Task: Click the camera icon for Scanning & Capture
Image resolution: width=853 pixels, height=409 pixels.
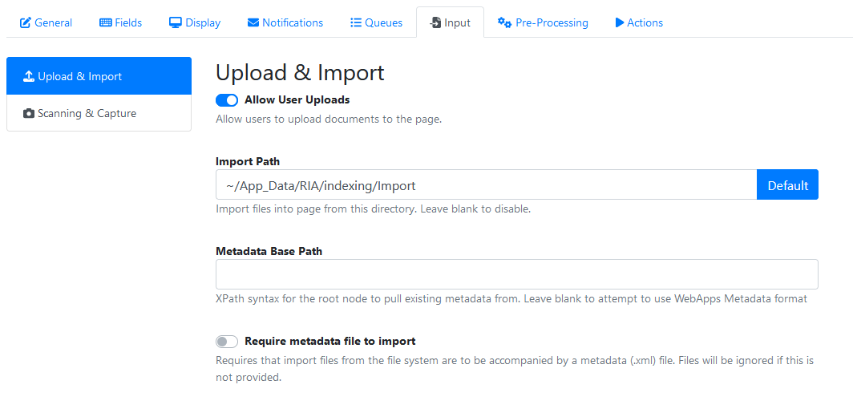Action: [29, 114]
